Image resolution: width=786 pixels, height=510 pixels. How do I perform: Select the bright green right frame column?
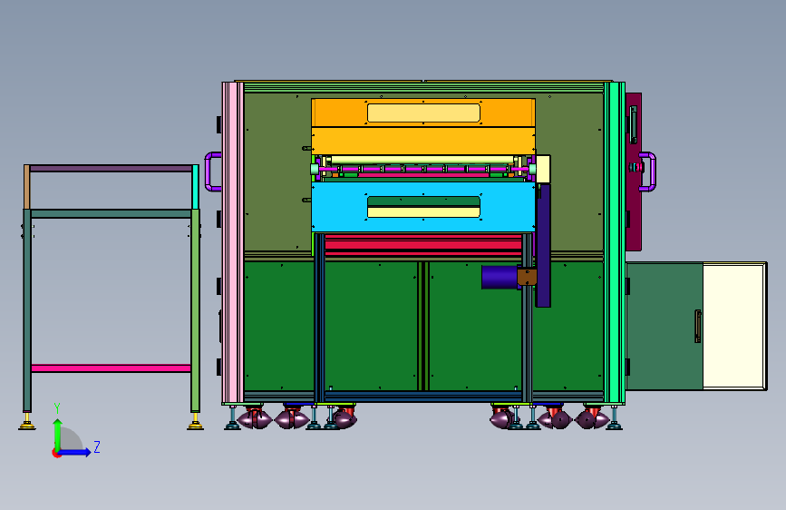pos(615,242)
